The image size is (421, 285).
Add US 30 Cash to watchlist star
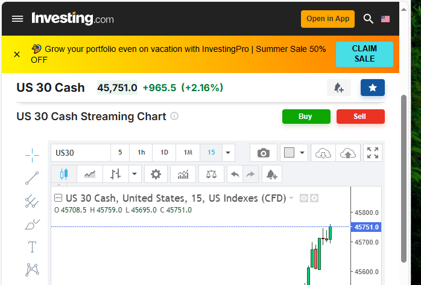[x=372, y=88]
